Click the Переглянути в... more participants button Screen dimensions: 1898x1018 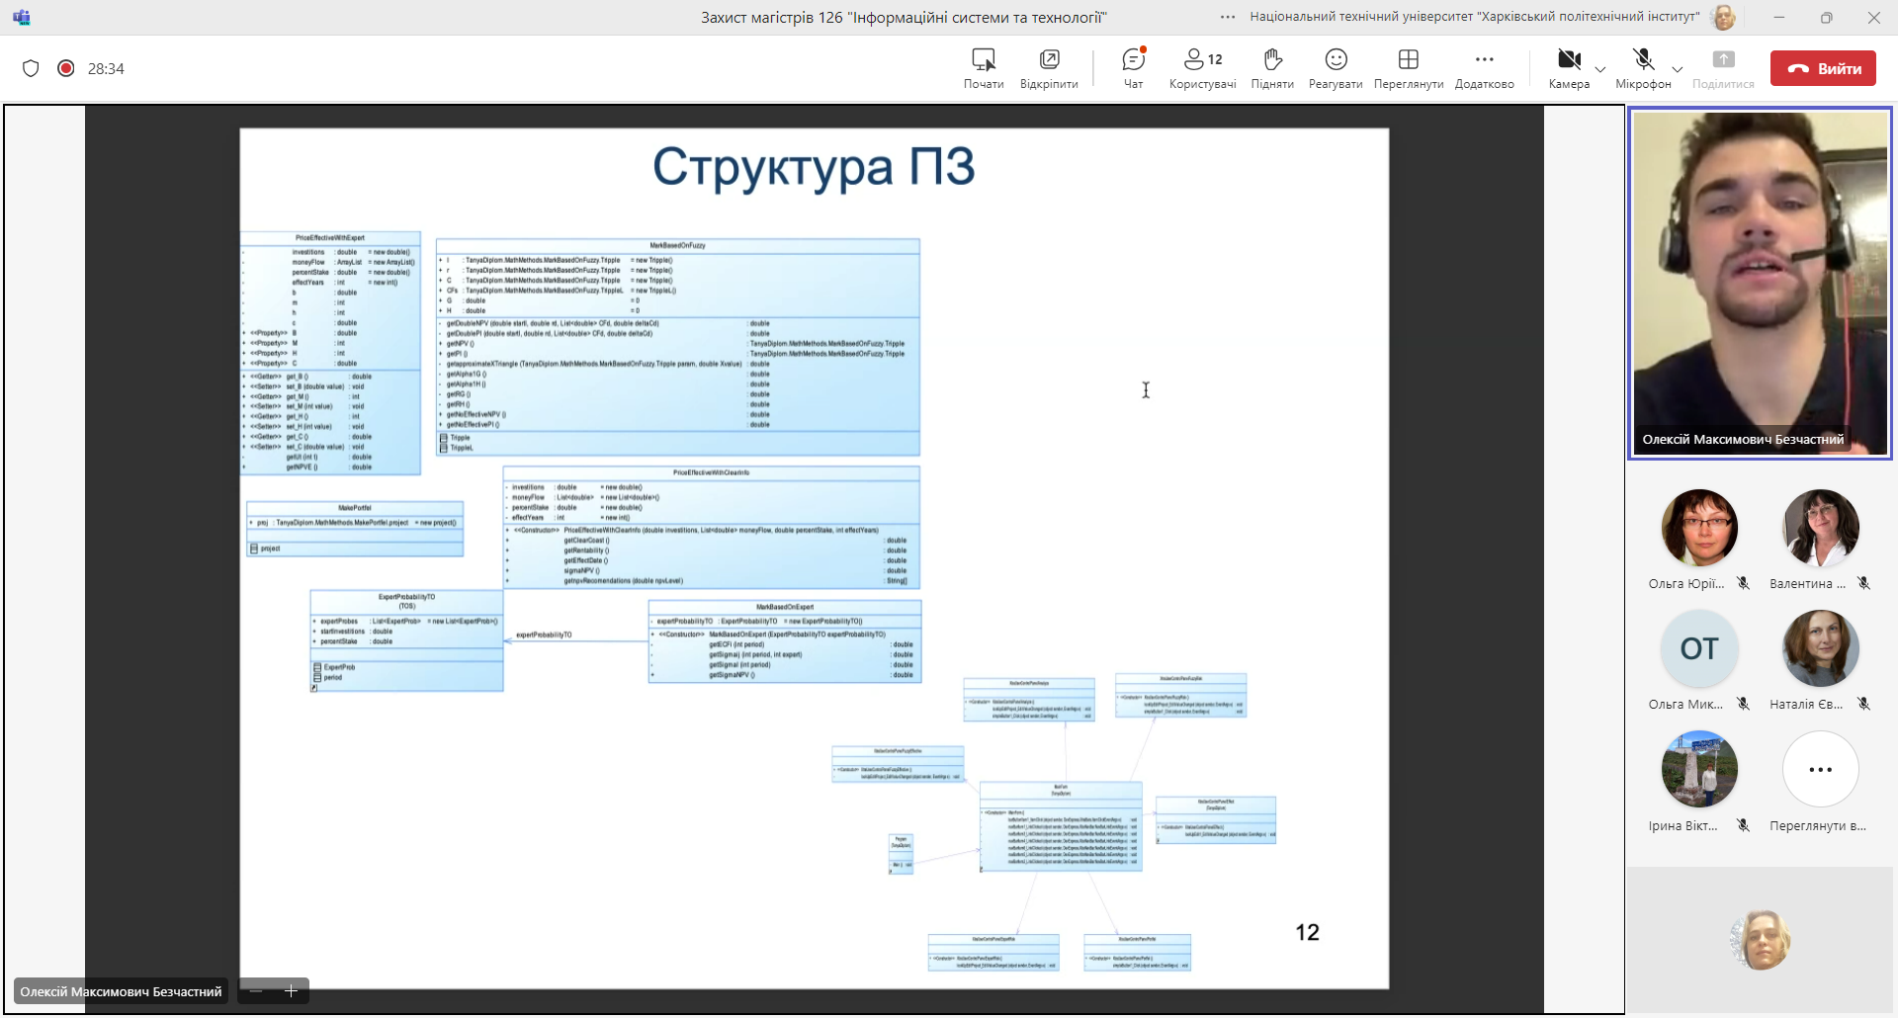[x=1820, y=770]
